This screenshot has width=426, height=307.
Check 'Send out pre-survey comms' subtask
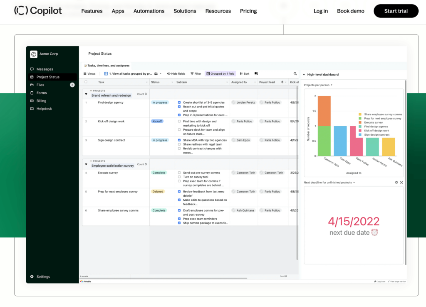[179, 173]
